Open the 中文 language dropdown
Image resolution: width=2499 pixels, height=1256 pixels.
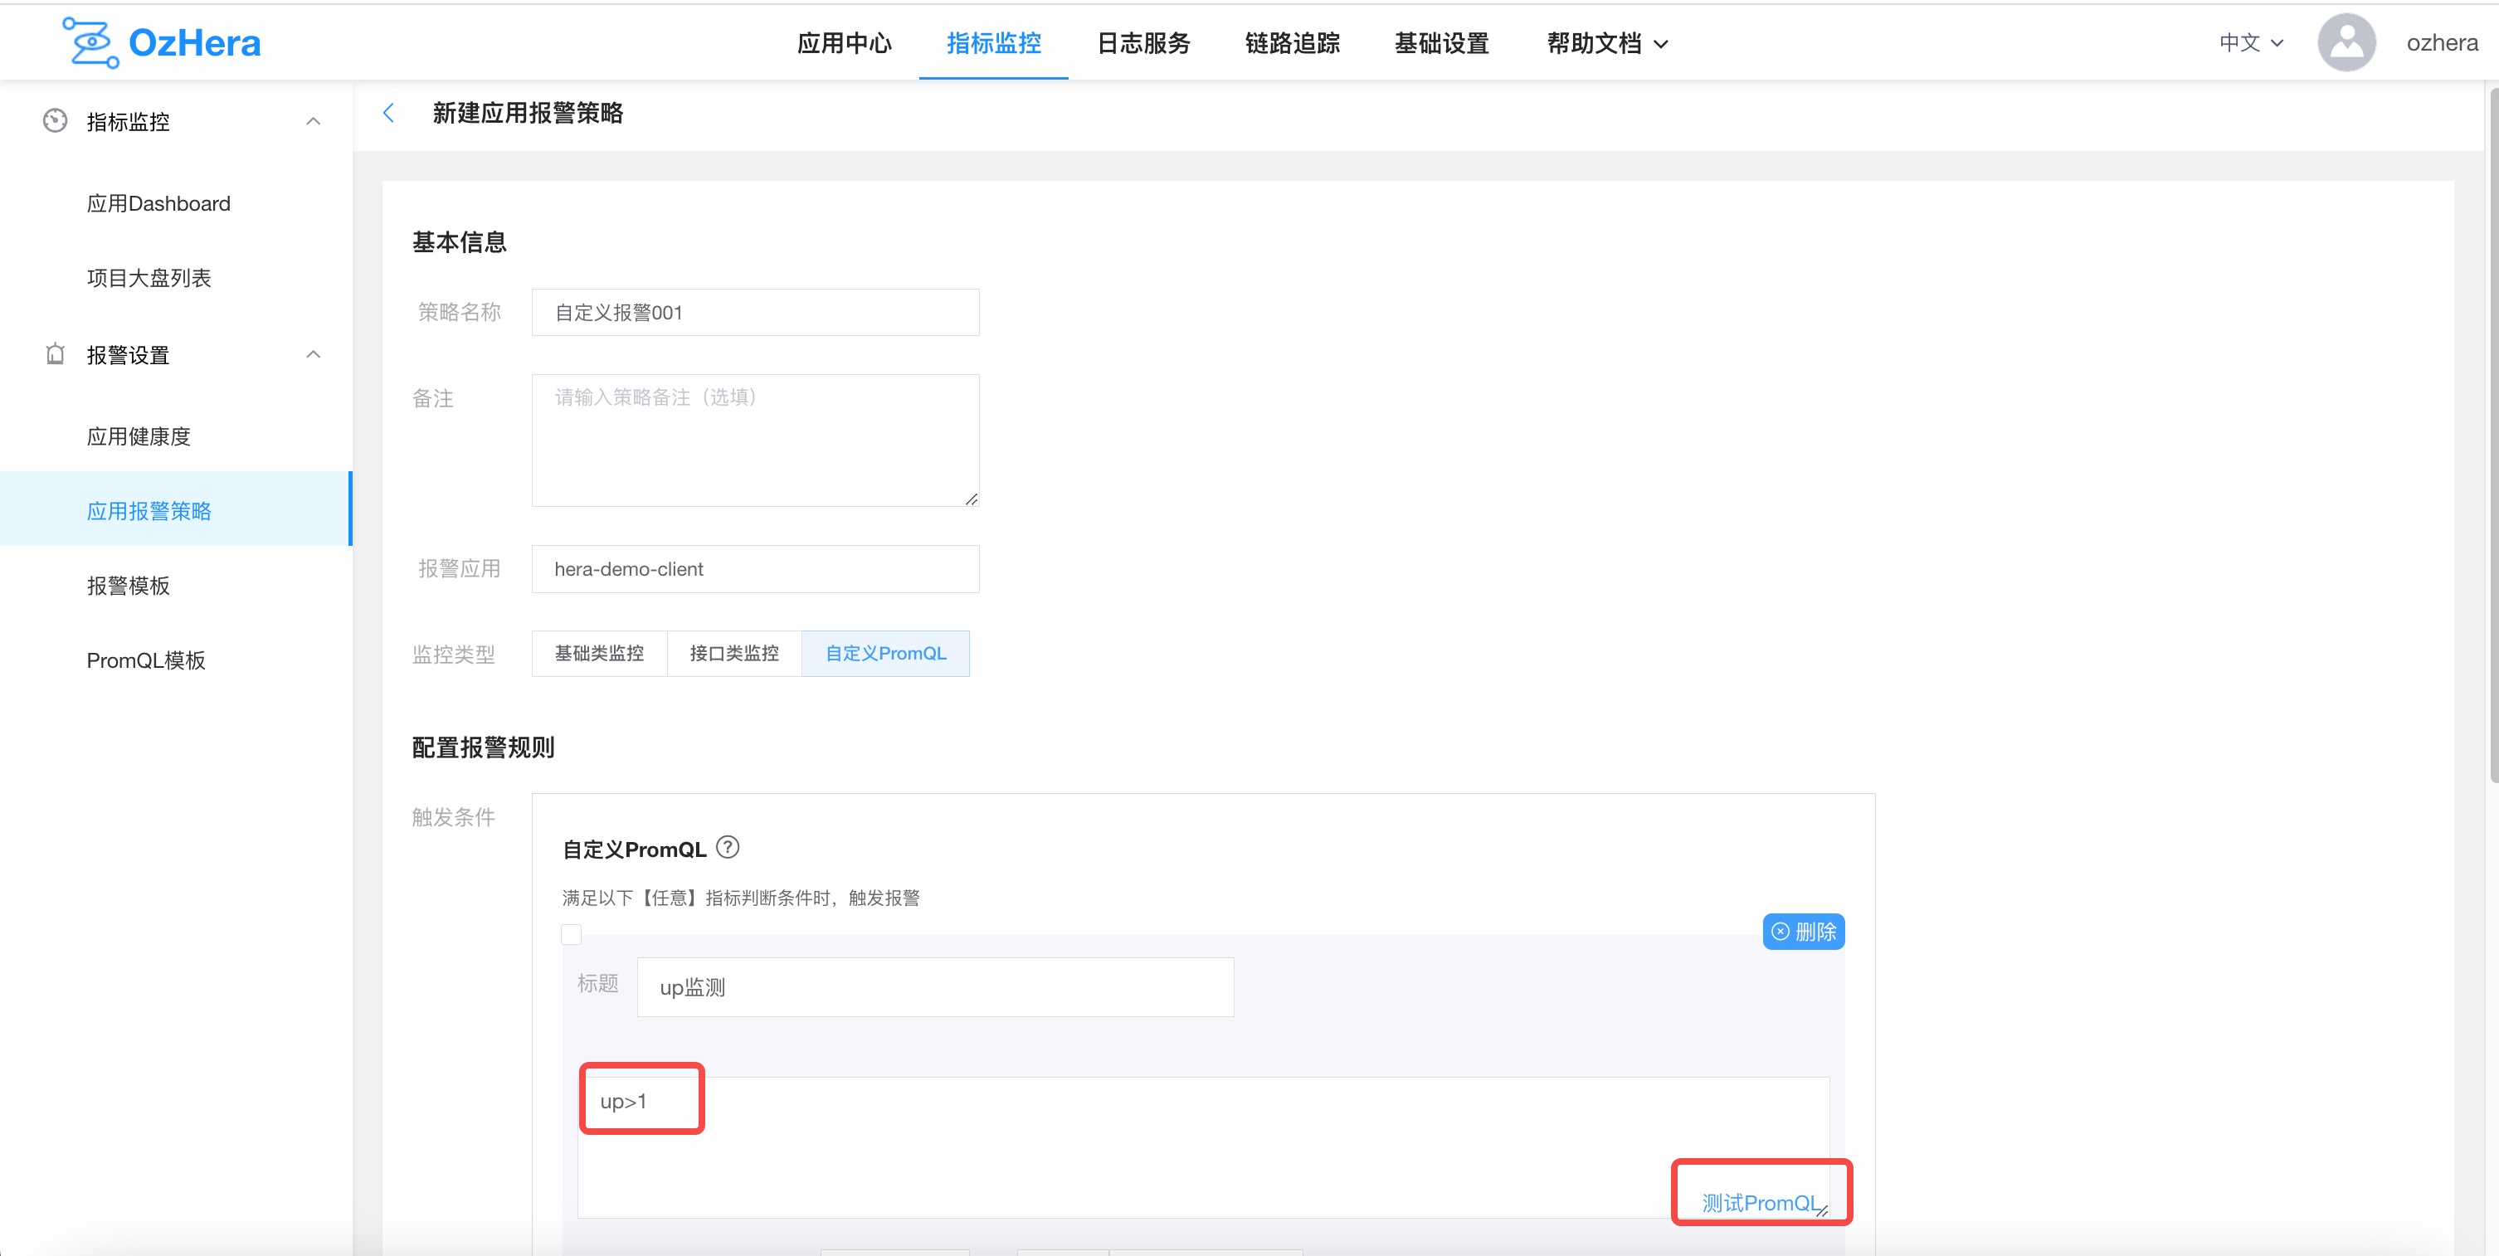[x=2251, y=42]
